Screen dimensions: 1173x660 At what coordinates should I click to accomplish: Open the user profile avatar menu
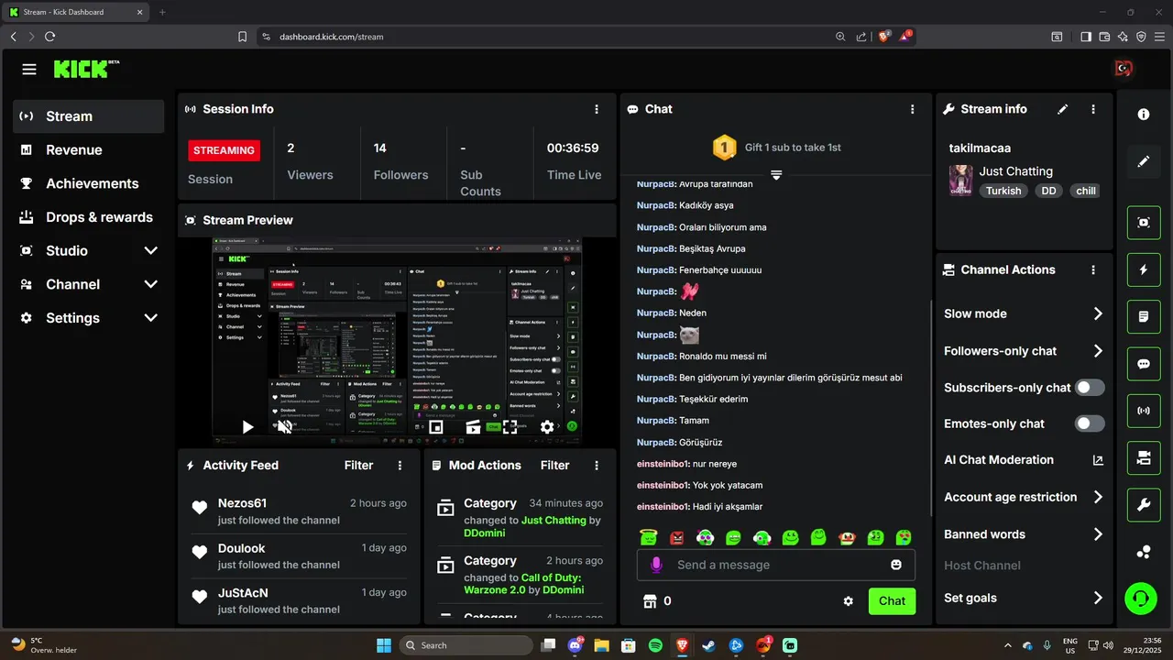click(1123, 69)
